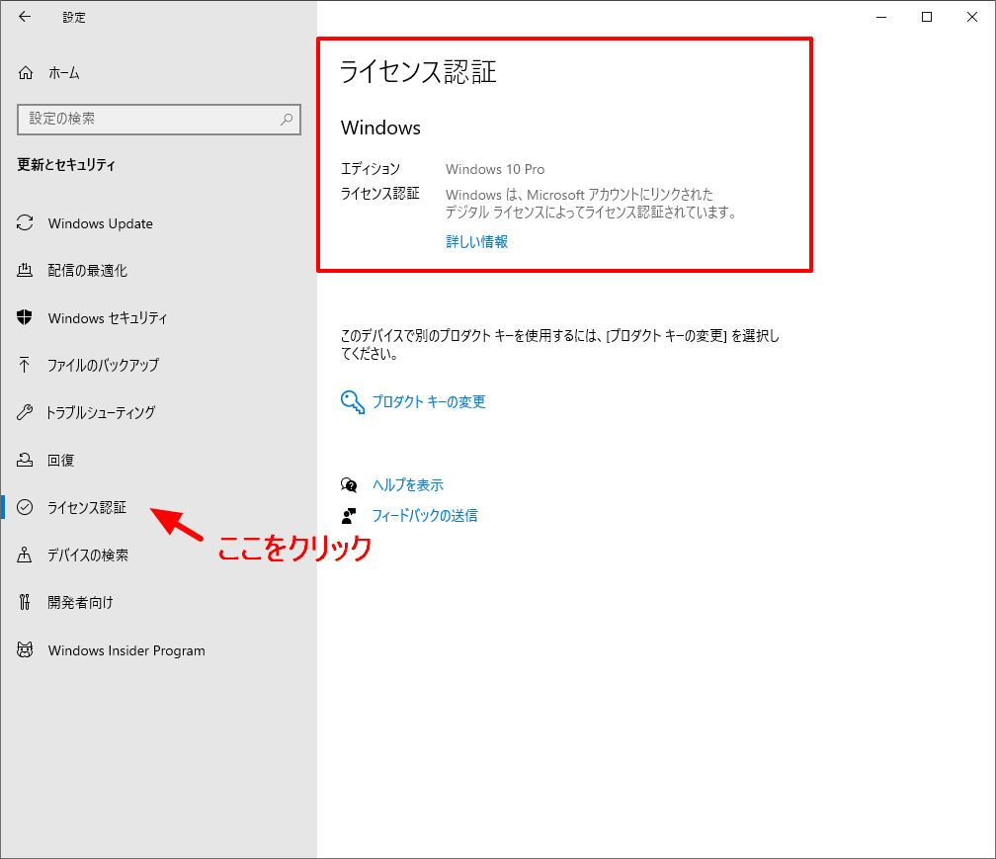Open ヘルプを表示 link

tap(408, 485)
